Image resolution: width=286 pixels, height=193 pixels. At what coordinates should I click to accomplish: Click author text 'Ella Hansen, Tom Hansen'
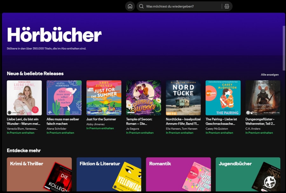pyautogui.click(x=181, y=128)
